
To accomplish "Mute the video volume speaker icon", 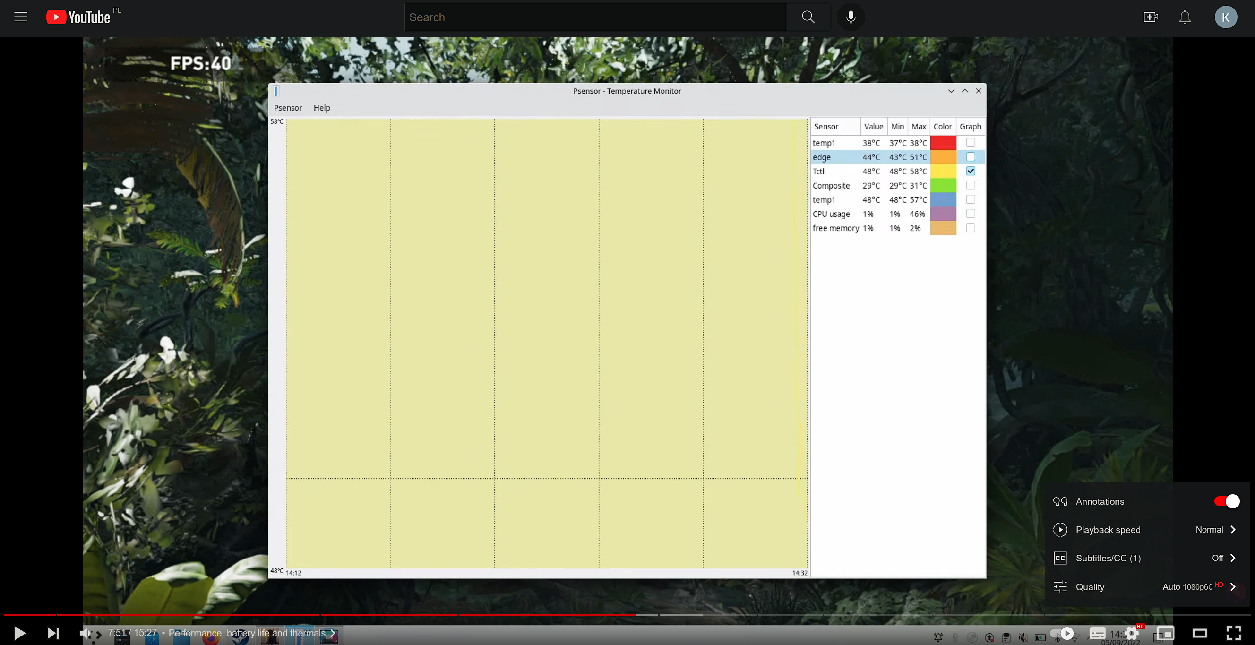I will (x=85, y=633).
